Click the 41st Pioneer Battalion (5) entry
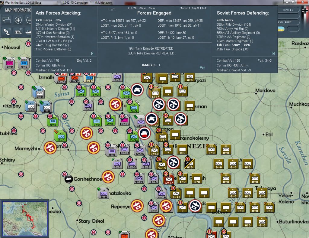The width and height of the screenshot is (309, 238). click(x=53, y=49)
